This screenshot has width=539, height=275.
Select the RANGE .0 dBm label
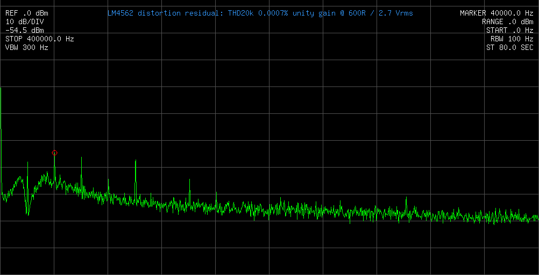(x=508, y=22)
